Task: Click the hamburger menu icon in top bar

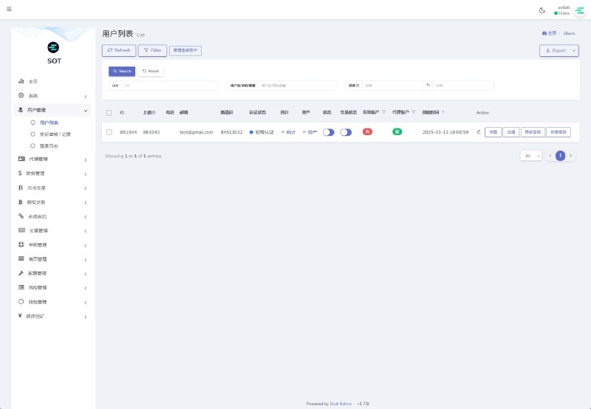Action: point(9,9)
